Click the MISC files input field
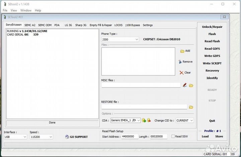The height and width of the screenshot is (157, 241). point(141,85)
